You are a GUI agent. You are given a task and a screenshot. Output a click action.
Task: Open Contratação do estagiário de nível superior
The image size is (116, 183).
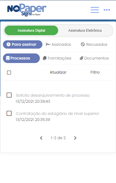click(58, 114)
